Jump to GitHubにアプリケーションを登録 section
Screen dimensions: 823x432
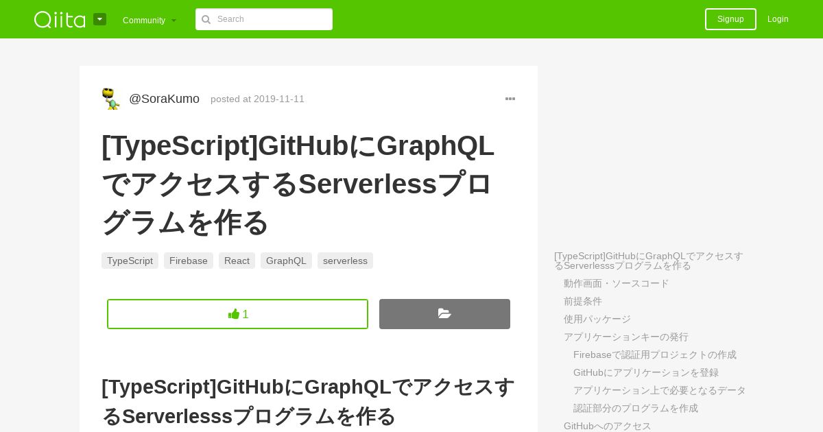coord(646,372)
